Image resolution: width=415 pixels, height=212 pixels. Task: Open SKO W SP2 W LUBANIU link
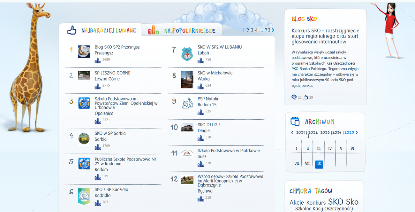click(x=220, y=47)
